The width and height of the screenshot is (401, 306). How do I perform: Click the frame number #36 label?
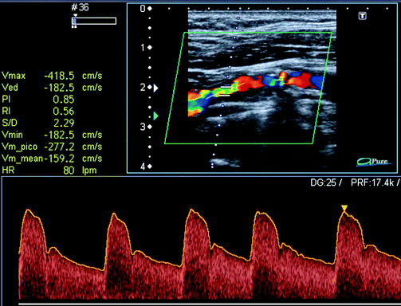click(x=80, y=7)
